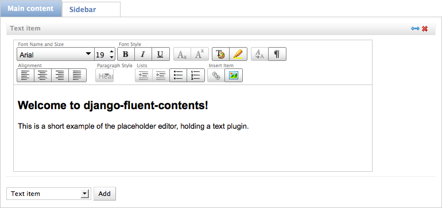
Task: Insert an image
Action: point(234,75)
